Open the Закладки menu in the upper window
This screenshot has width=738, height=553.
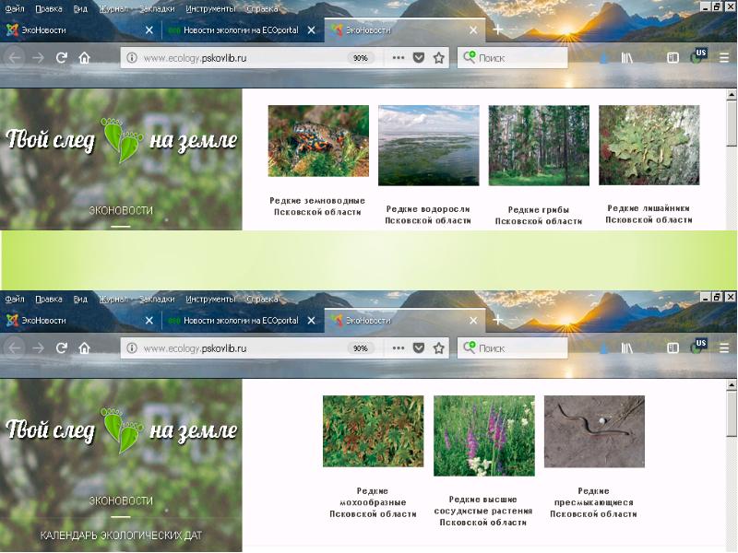click(156, 7)
